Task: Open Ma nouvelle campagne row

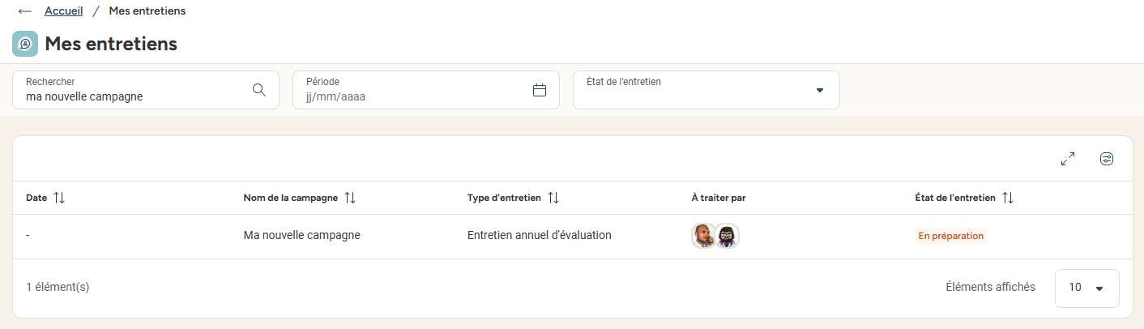Action: (x=572, y=236)
